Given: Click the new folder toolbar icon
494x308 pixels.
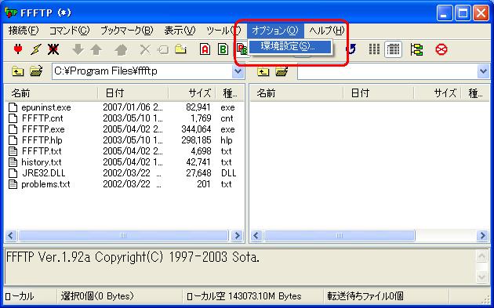Looking at the screenshot, I should click(x=181, y=49).
